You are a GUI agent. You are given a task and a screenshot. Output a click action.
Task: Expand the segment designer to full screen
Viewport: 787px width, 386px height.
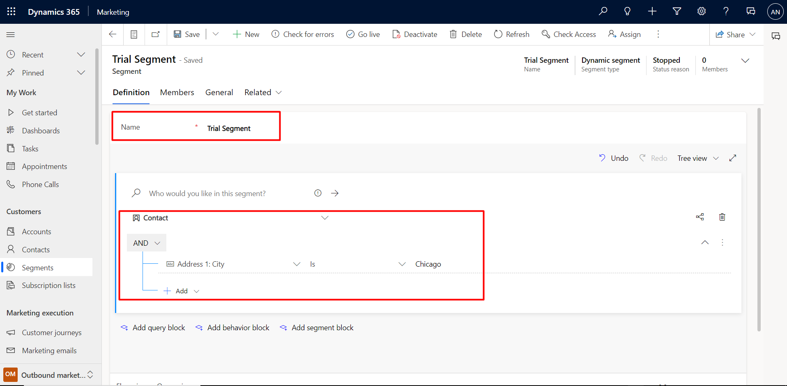(733, 158)
